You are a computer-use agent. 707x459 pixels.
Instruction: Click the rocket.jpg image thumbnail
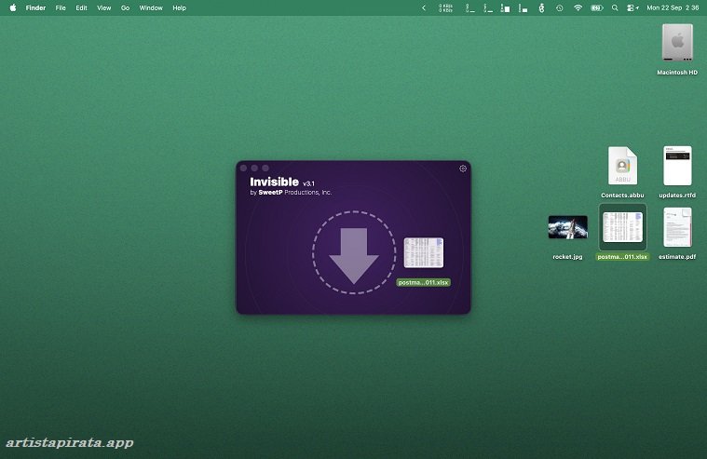pos(567,227)
